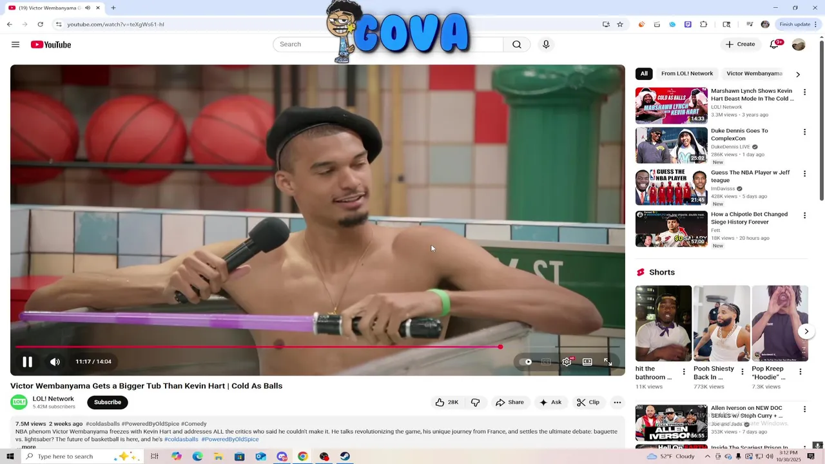Start voice search with the microphone
825x464 pixels.
click(546, 44)
